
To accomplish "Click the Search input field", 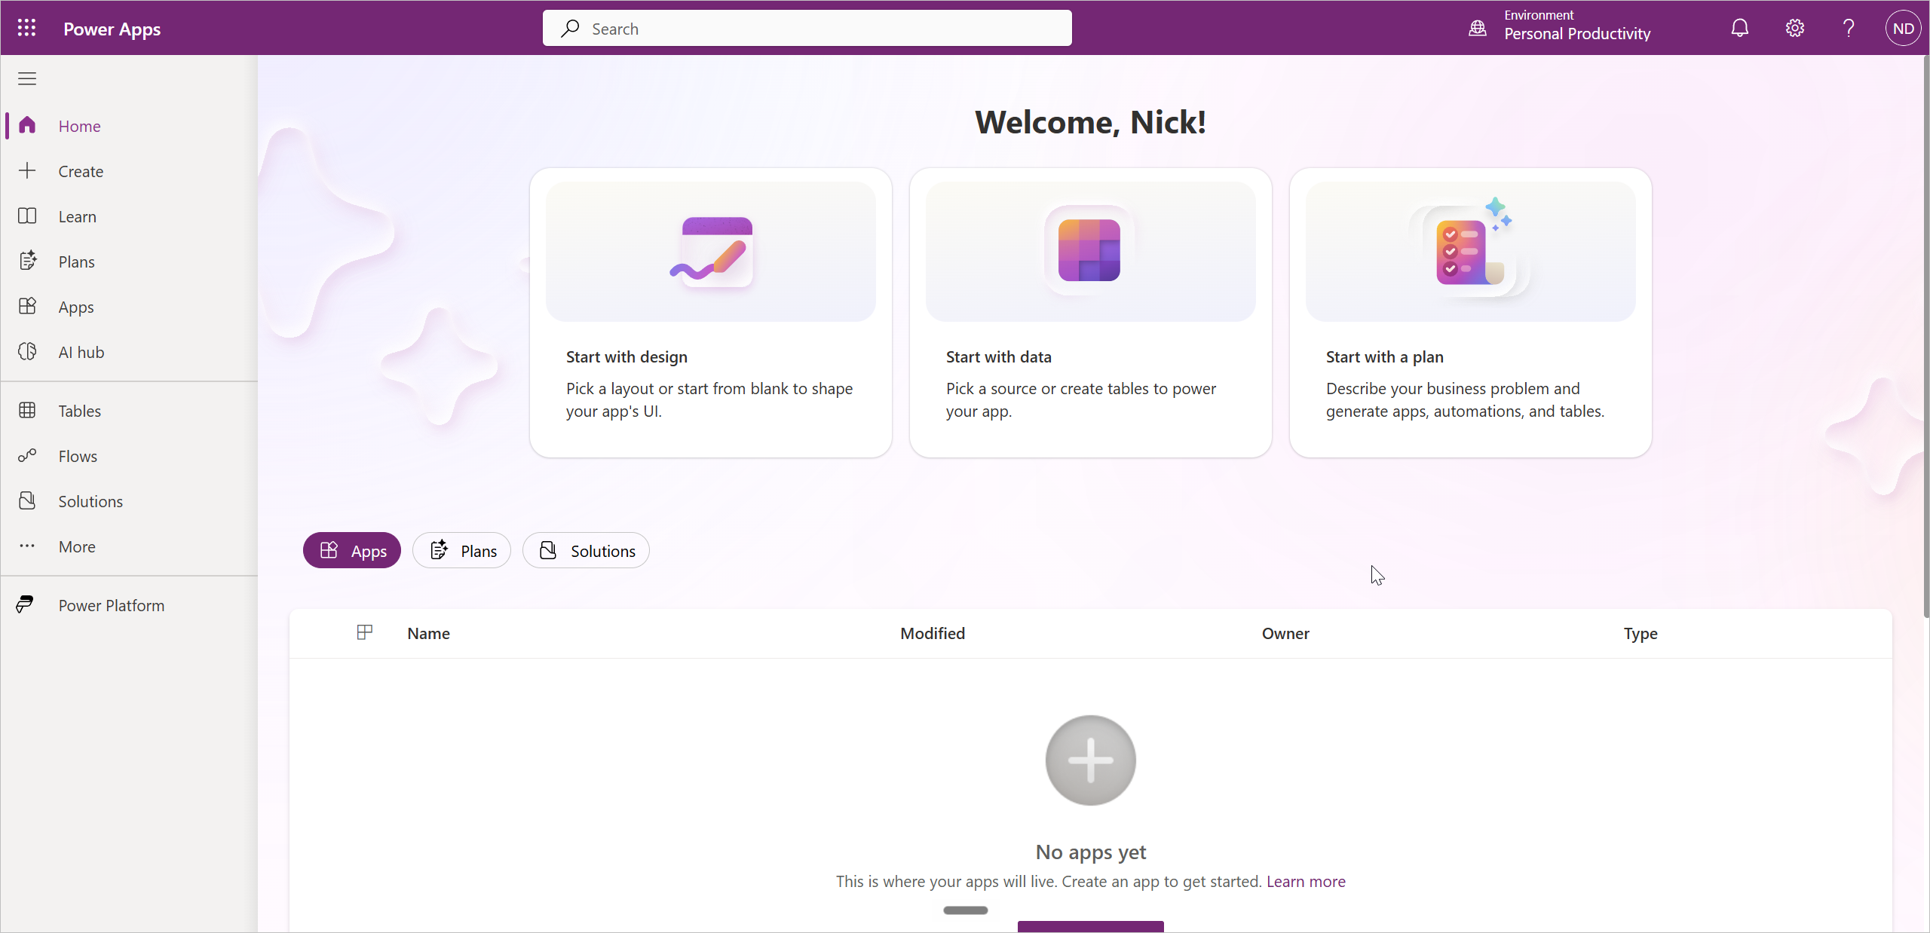I will point(807,28).
